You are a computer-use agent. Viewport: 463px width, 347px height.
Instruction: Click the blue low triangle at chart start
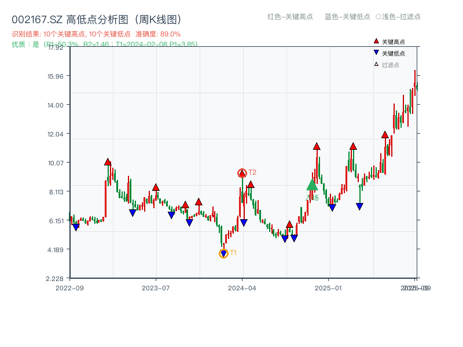pyautogui.click(x=76, y=227)
